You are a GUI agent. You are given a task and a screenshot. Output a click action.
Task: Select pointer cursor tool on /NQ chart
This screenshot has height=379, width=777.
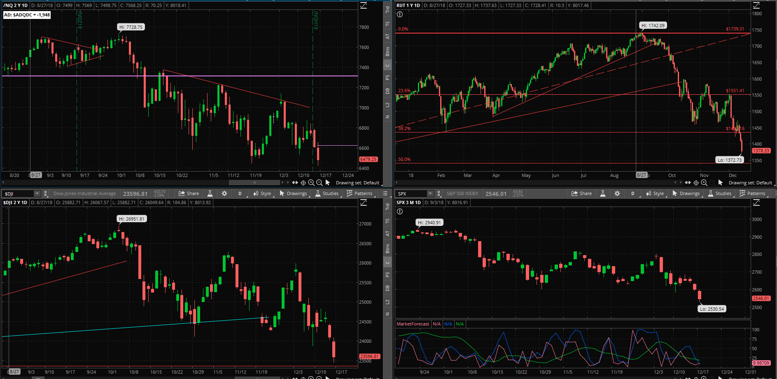point(328,182)
